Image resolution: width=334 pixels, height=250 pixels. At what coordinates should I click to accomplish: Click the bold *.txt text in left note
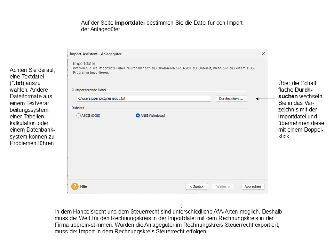17,84
